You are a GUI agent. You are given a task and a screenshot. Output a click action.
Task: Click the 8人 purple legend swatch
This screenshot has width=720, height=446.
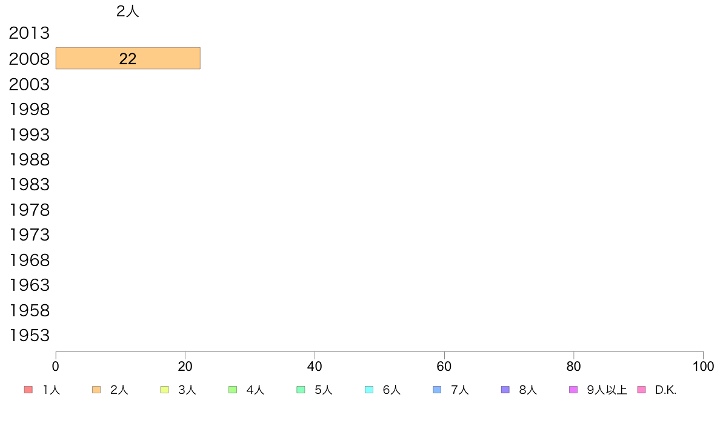[x=505, y=390]
